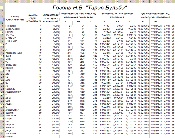
Task: Click cell with value 37000
Action: pos(51,134)
